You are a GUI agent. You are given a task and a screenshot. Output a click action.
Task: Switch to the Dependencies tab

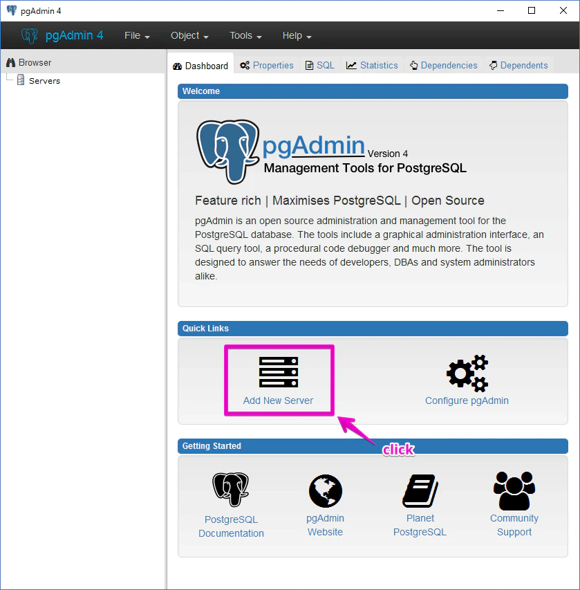point(444,66)
